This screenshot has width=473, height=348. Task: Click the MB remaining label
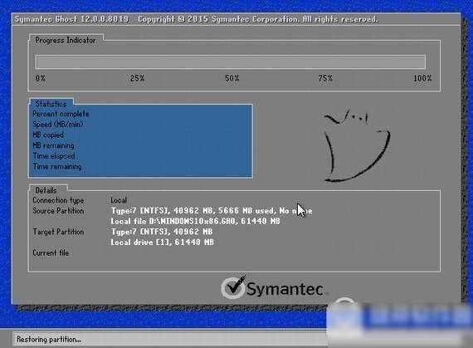click(x=53, y=145)
